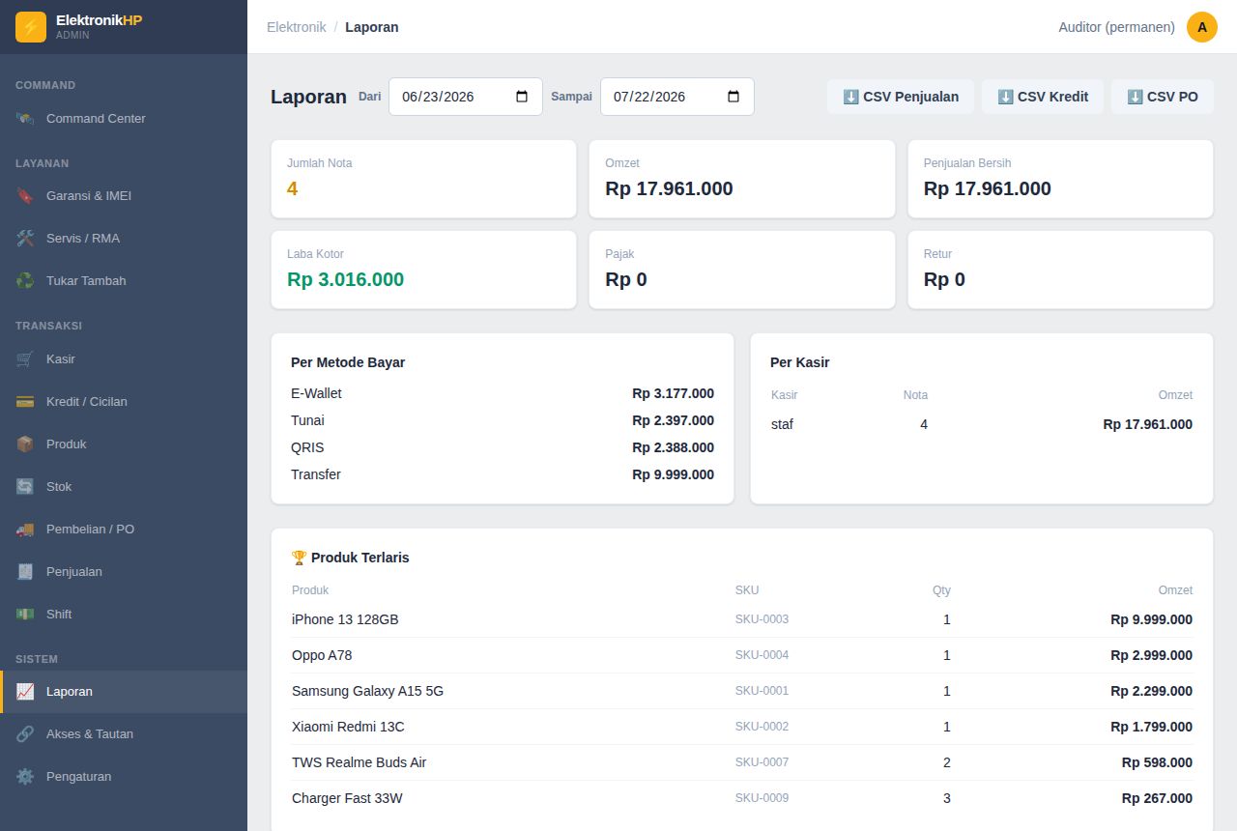Click the Elektronik breadcrumb link

297,27
